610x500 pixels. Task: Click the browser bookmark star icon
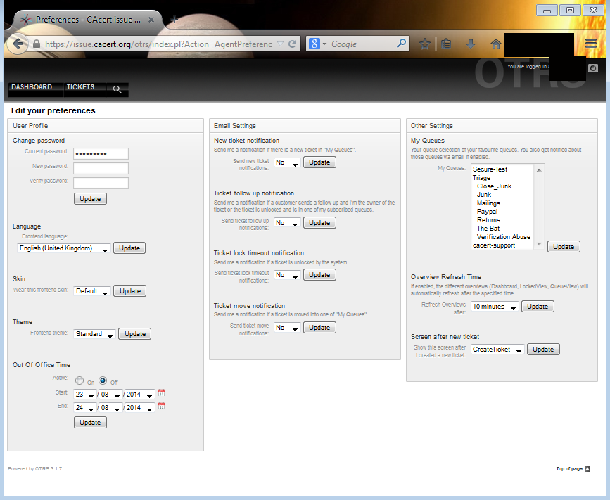(x=425, y=44)
